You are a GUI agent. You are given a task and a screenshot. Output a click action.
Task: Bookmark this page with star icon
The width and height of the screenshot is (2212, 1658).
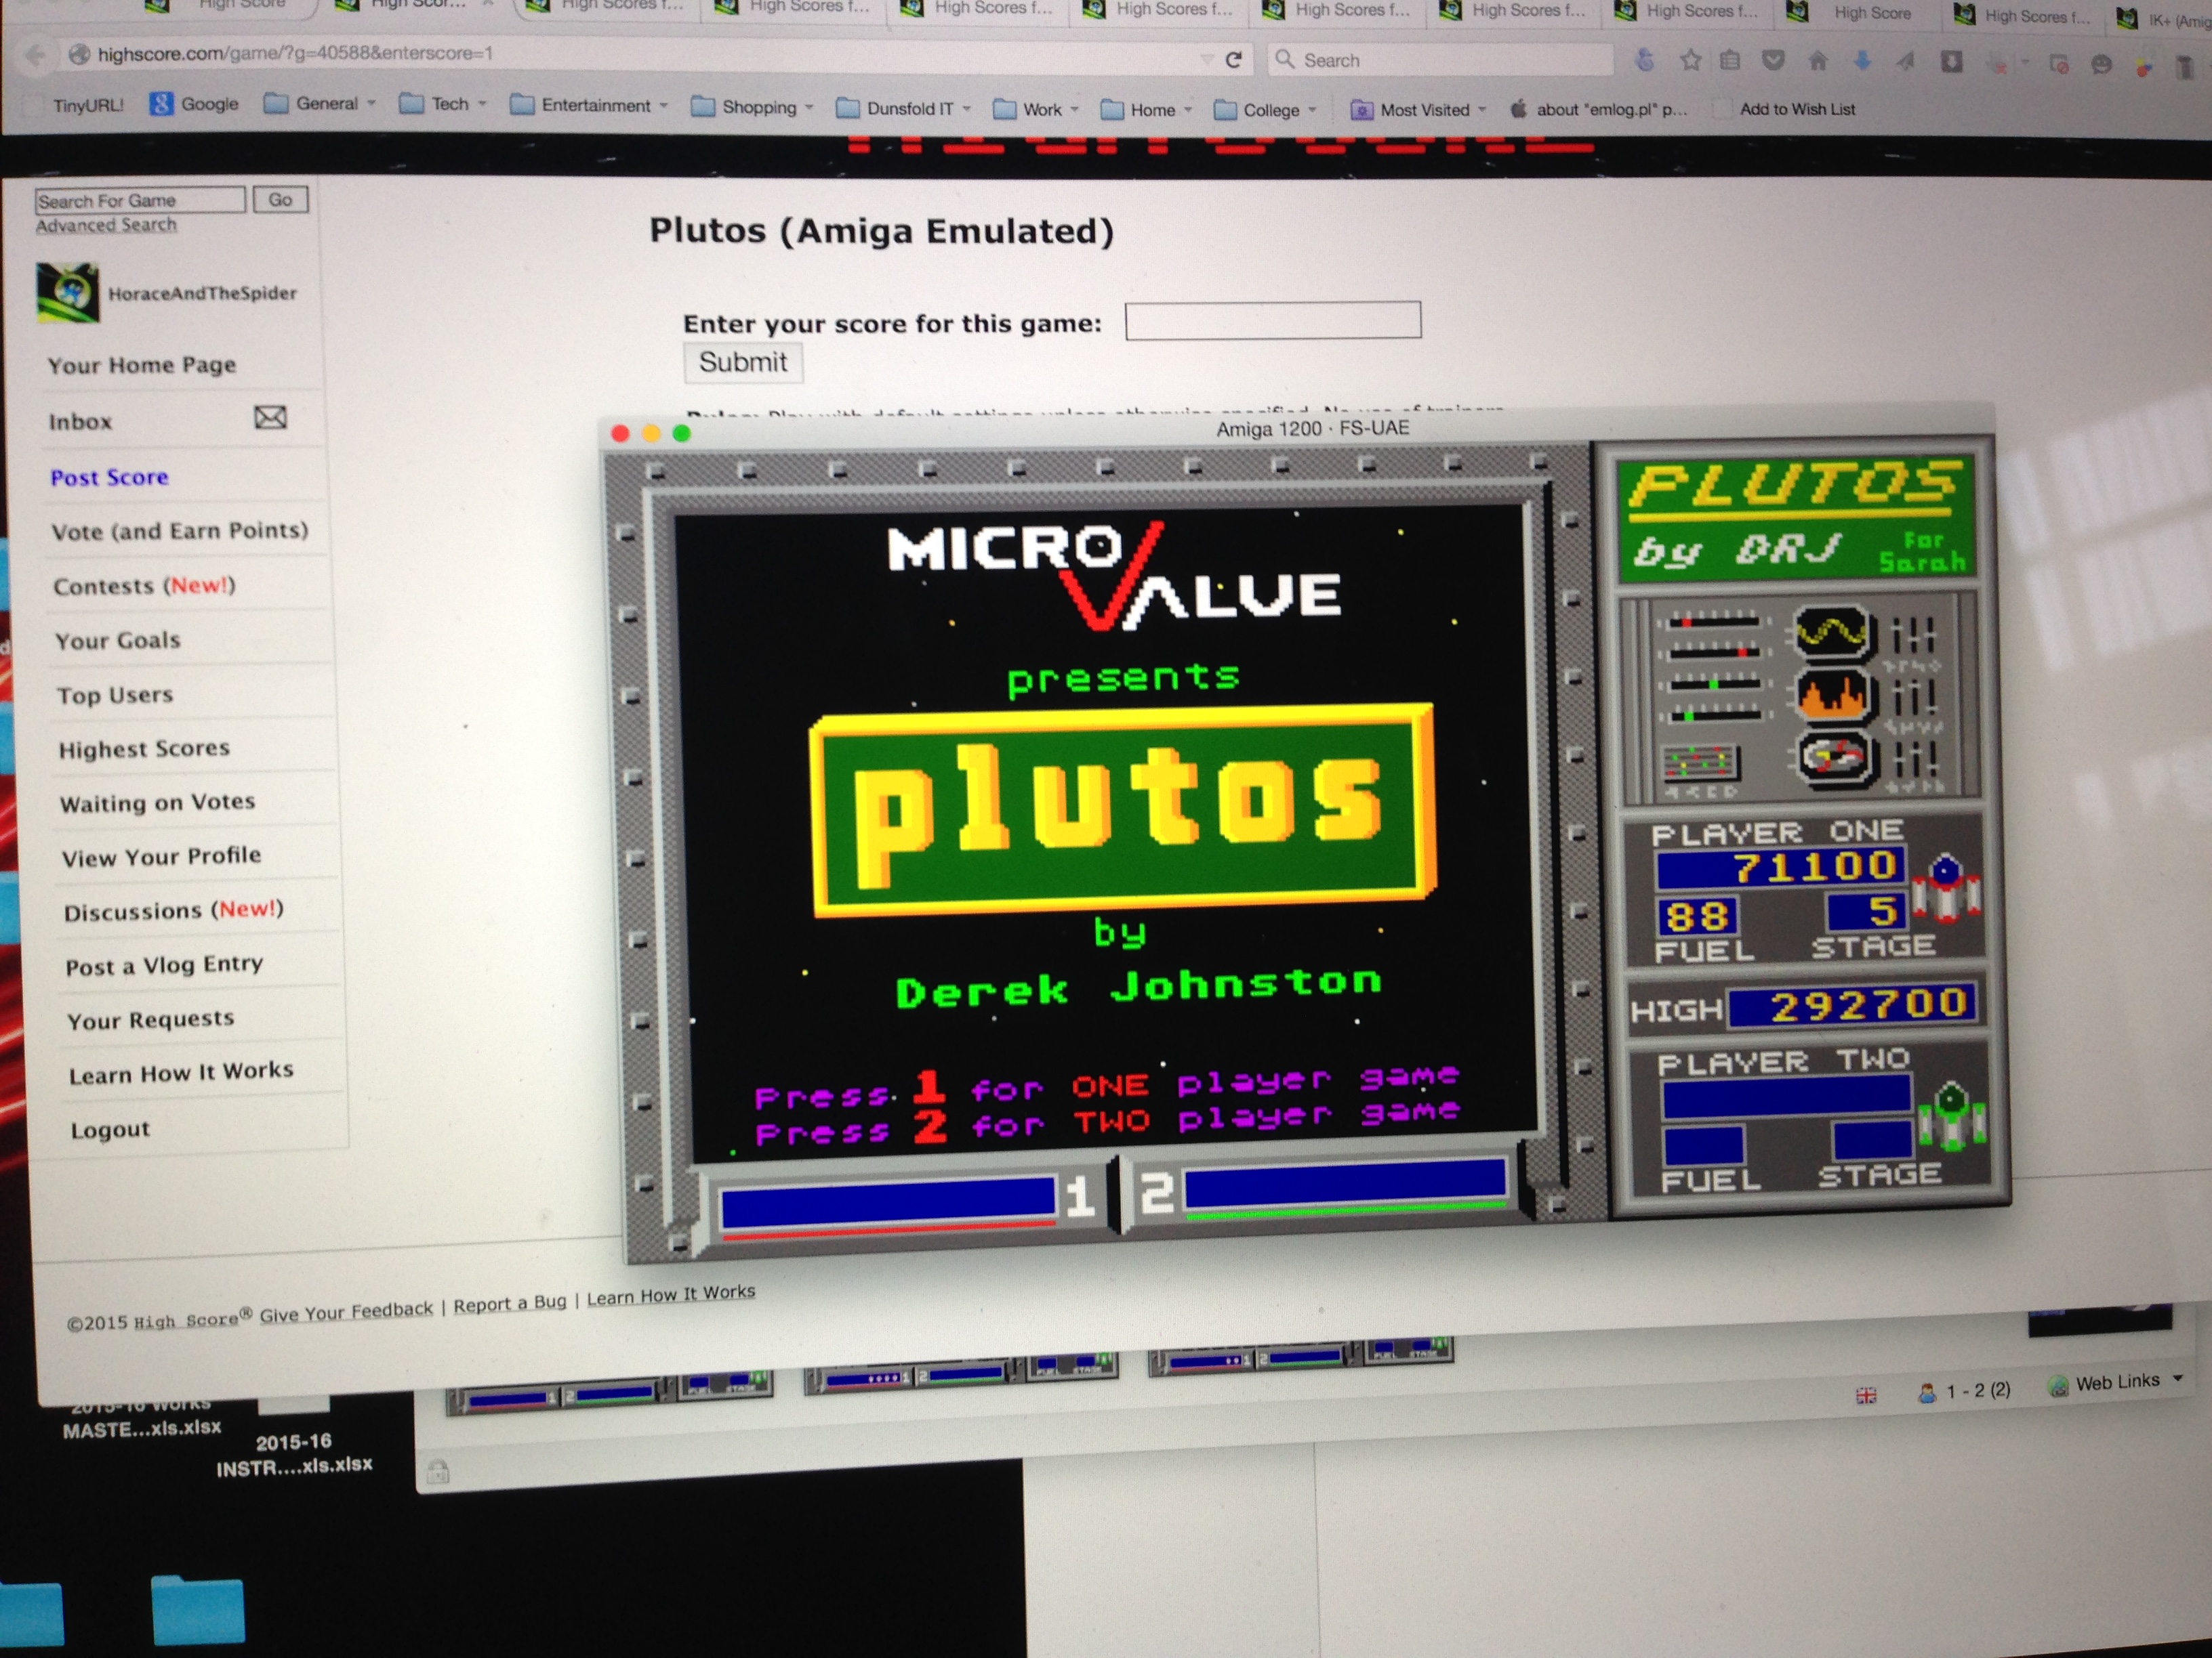(x=1690, y=61)
